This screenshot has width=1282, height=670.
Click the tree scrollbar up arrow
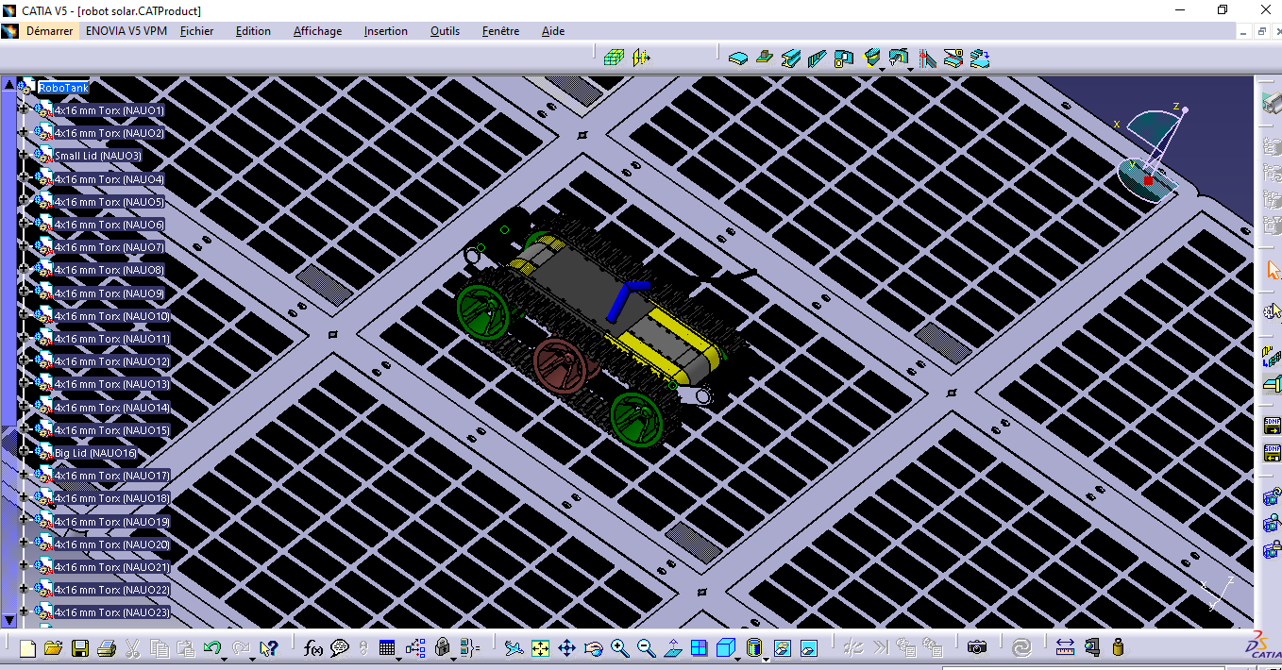pos(9,84)
